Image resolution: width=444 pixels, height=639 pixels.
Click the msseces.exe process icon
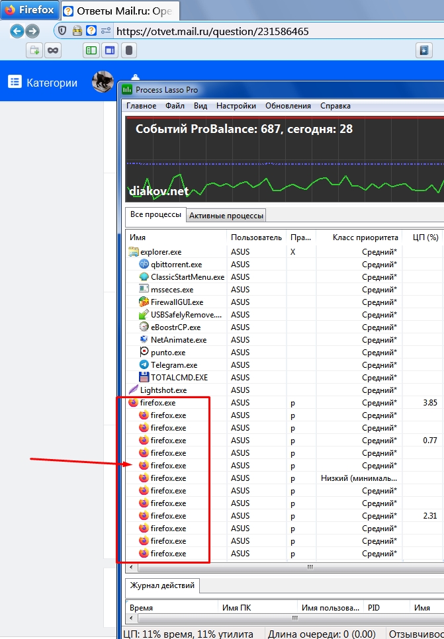tap(144, 289)
